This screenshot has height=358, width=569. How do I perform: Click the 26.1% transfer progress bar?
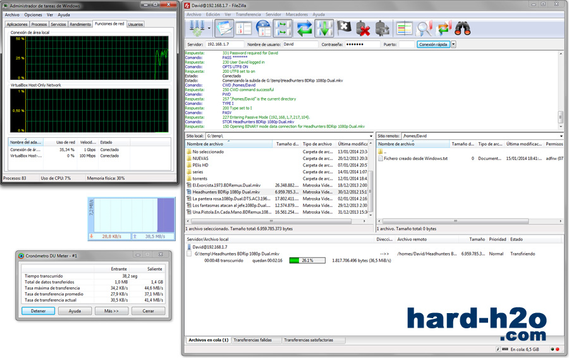click(x=307, y=261)
